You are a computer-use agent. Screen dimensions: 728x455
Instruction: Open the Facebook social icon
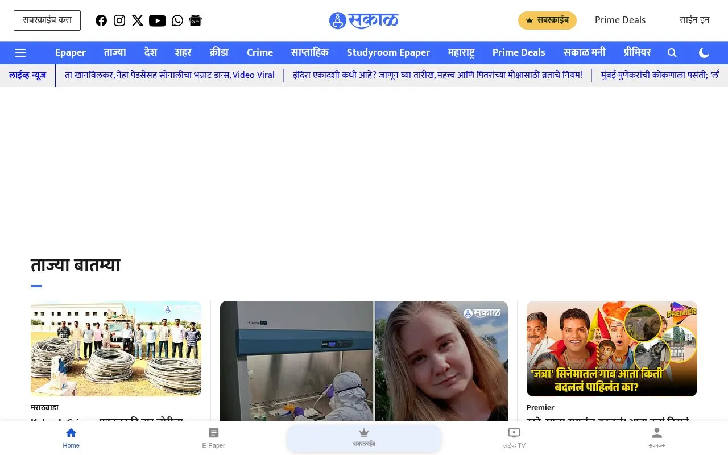101,20
